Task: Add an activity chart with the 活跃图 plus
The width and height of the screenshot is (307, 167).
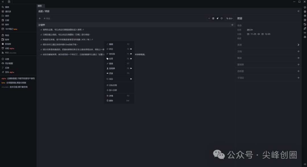Action: click(298, 71)
